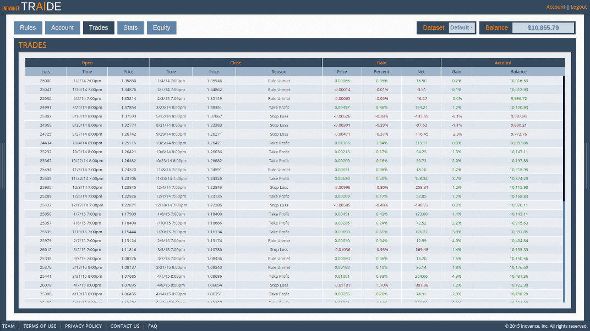Image resolution: width=590 pixels, height=331 pixels.
Task: Click the Contact Us footer link
Action: click(125, 326)
